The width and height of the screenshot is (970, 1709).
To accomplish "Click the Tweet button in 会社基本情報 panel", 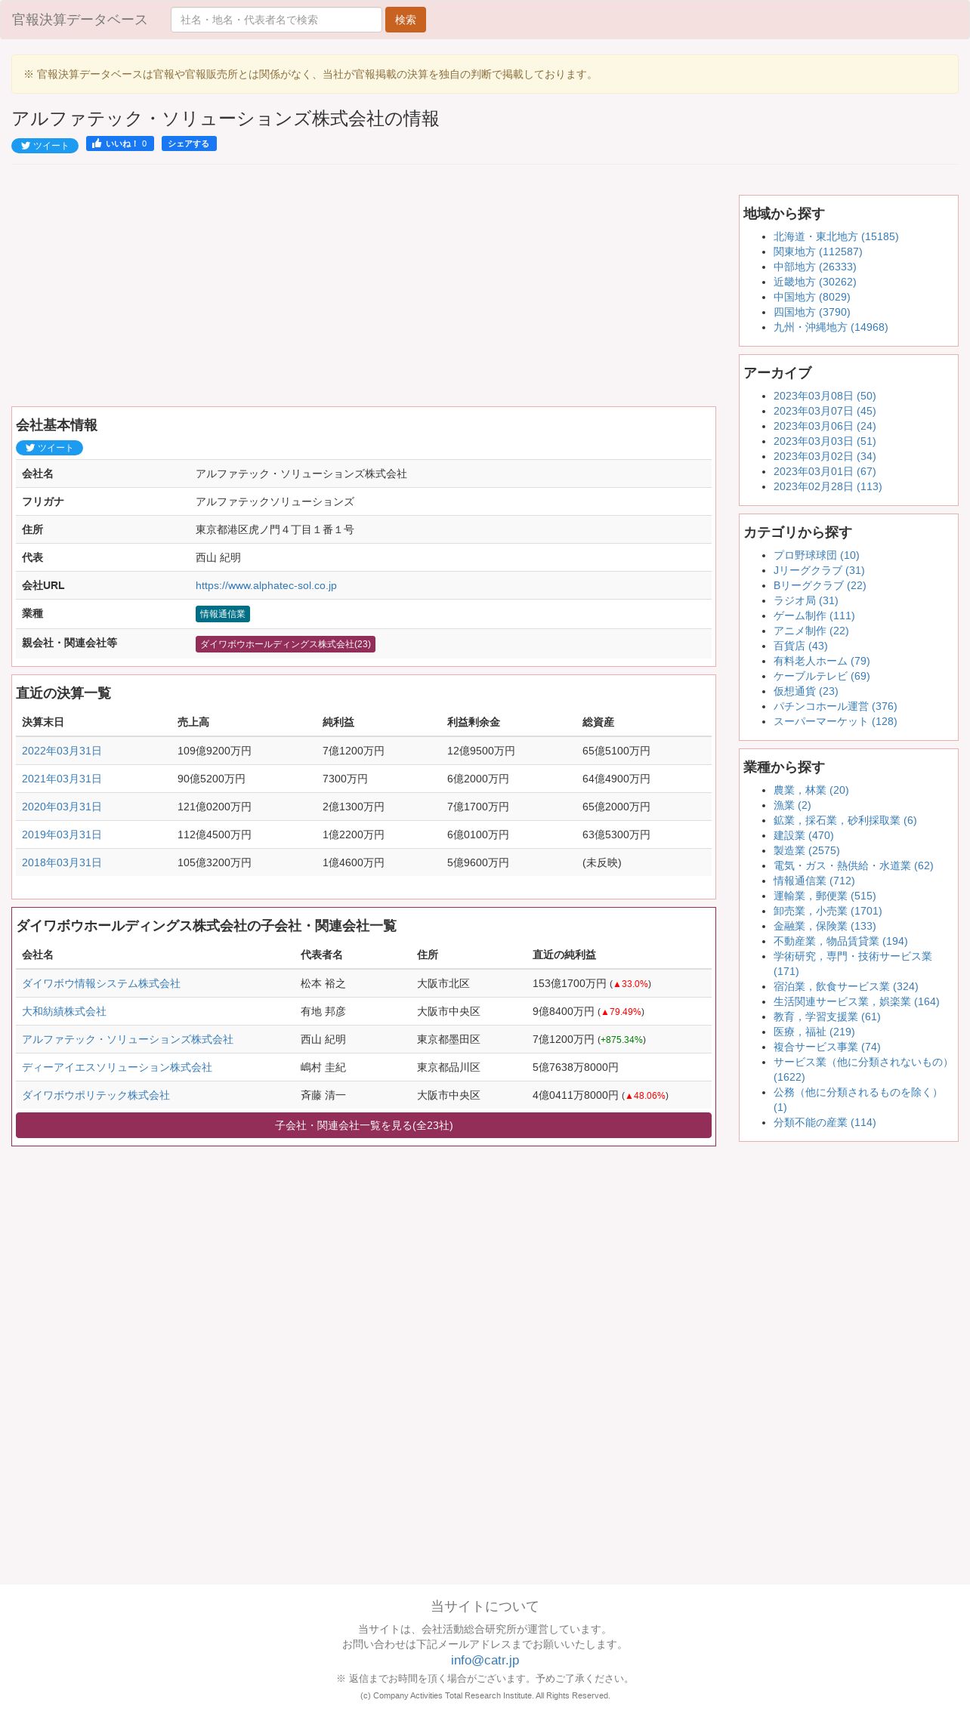I will pos(49,448).
